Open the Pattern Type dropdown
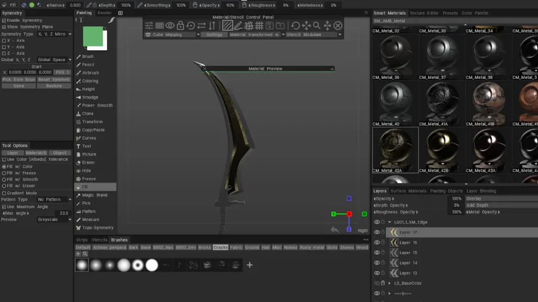This screenshot has height=302, width=538. [54, 199]
